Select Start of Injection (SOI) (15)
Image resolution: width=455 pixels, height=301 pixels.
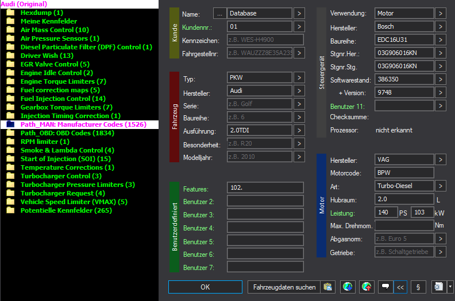tap(65, 159)
